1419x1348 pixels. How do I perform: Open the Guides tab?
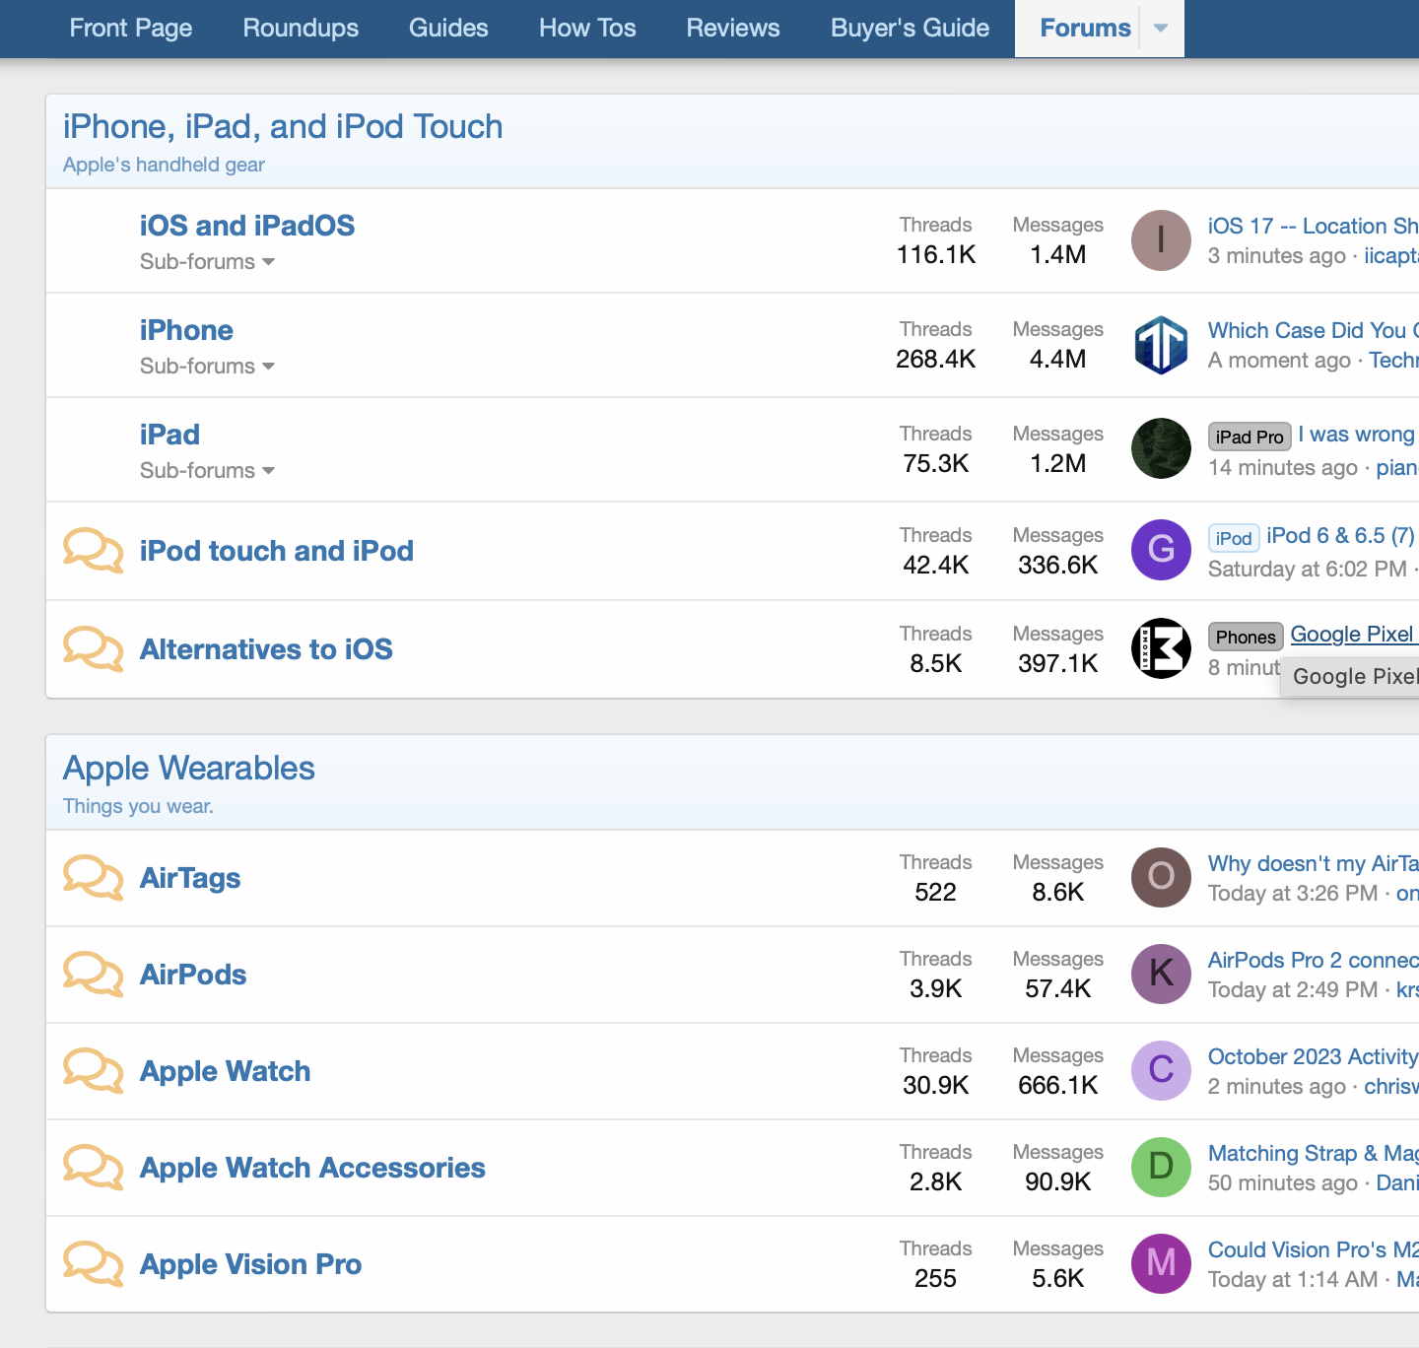pos(448,29)
